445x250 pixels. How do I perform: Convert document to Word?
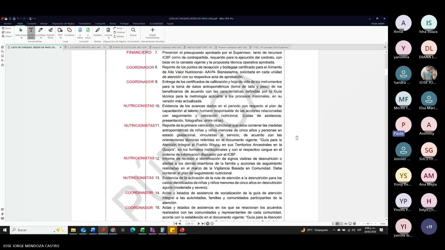(x=80, y=33)
